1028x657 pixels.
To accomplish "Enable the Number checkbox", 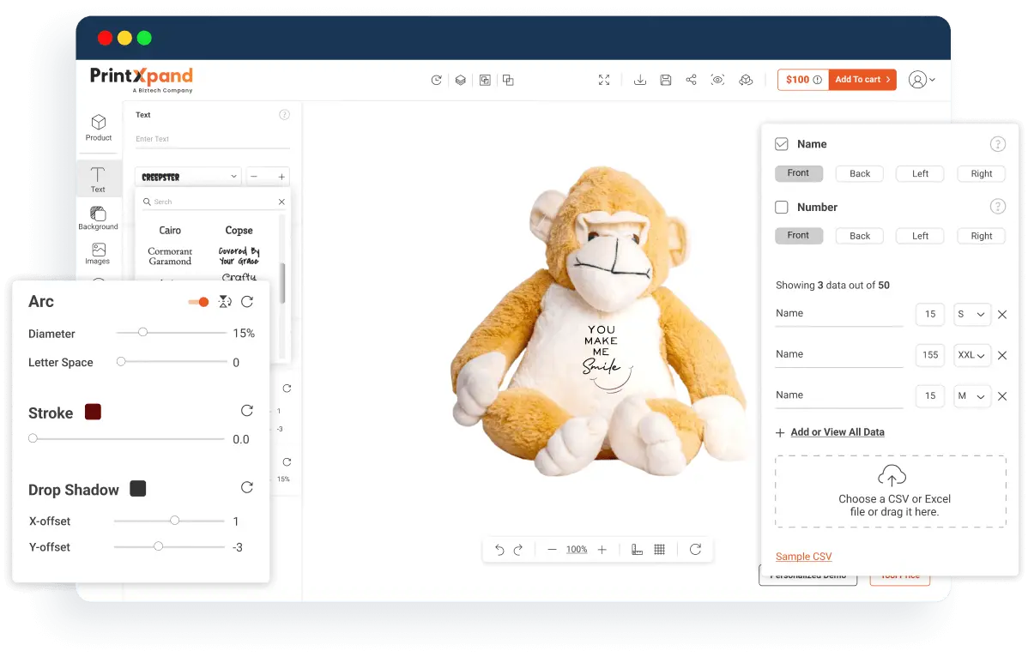I will (782, 208).
